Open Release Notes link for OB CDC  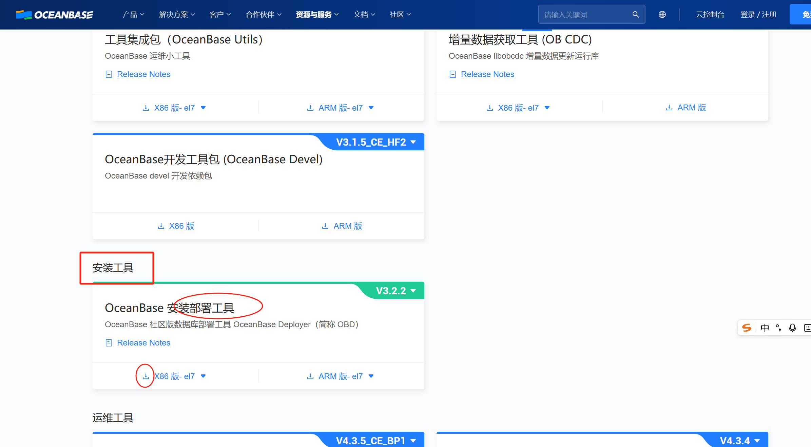[x=487, y=74]
